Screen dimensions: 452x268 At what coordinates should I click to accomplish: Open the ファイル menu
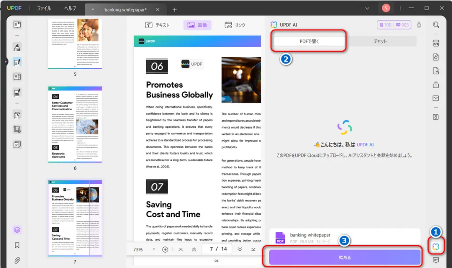44,8
